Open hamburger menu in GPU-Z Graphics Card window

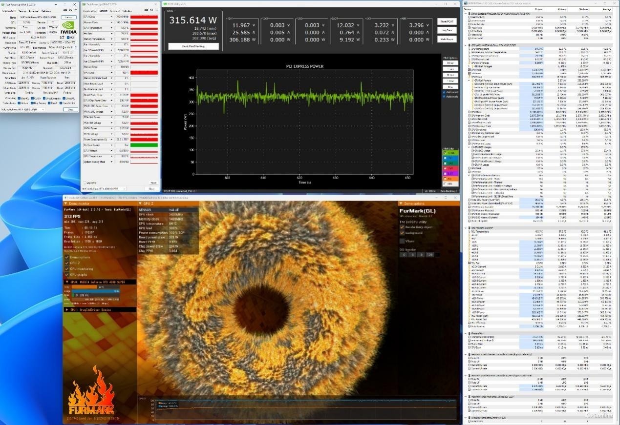pos(76,10)
